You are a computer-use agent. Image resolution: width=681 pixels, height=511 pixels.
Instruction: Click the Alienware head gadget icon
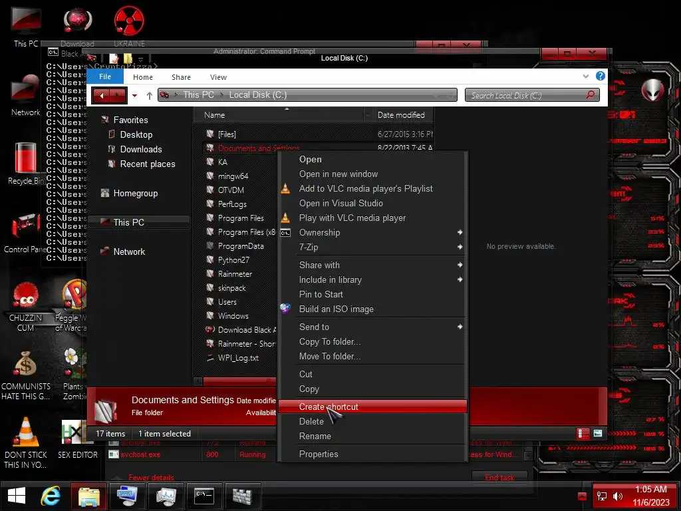[x=652, y=90]
